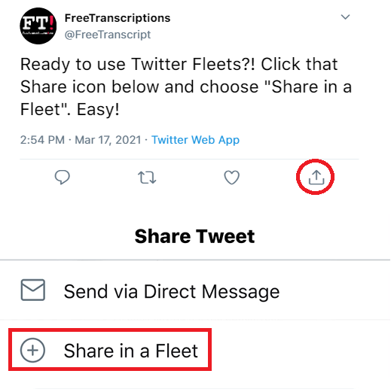The height and width of the screenshot is (392, 391).
Task: Expand the tweet options chevron
Action: [345, 17]
